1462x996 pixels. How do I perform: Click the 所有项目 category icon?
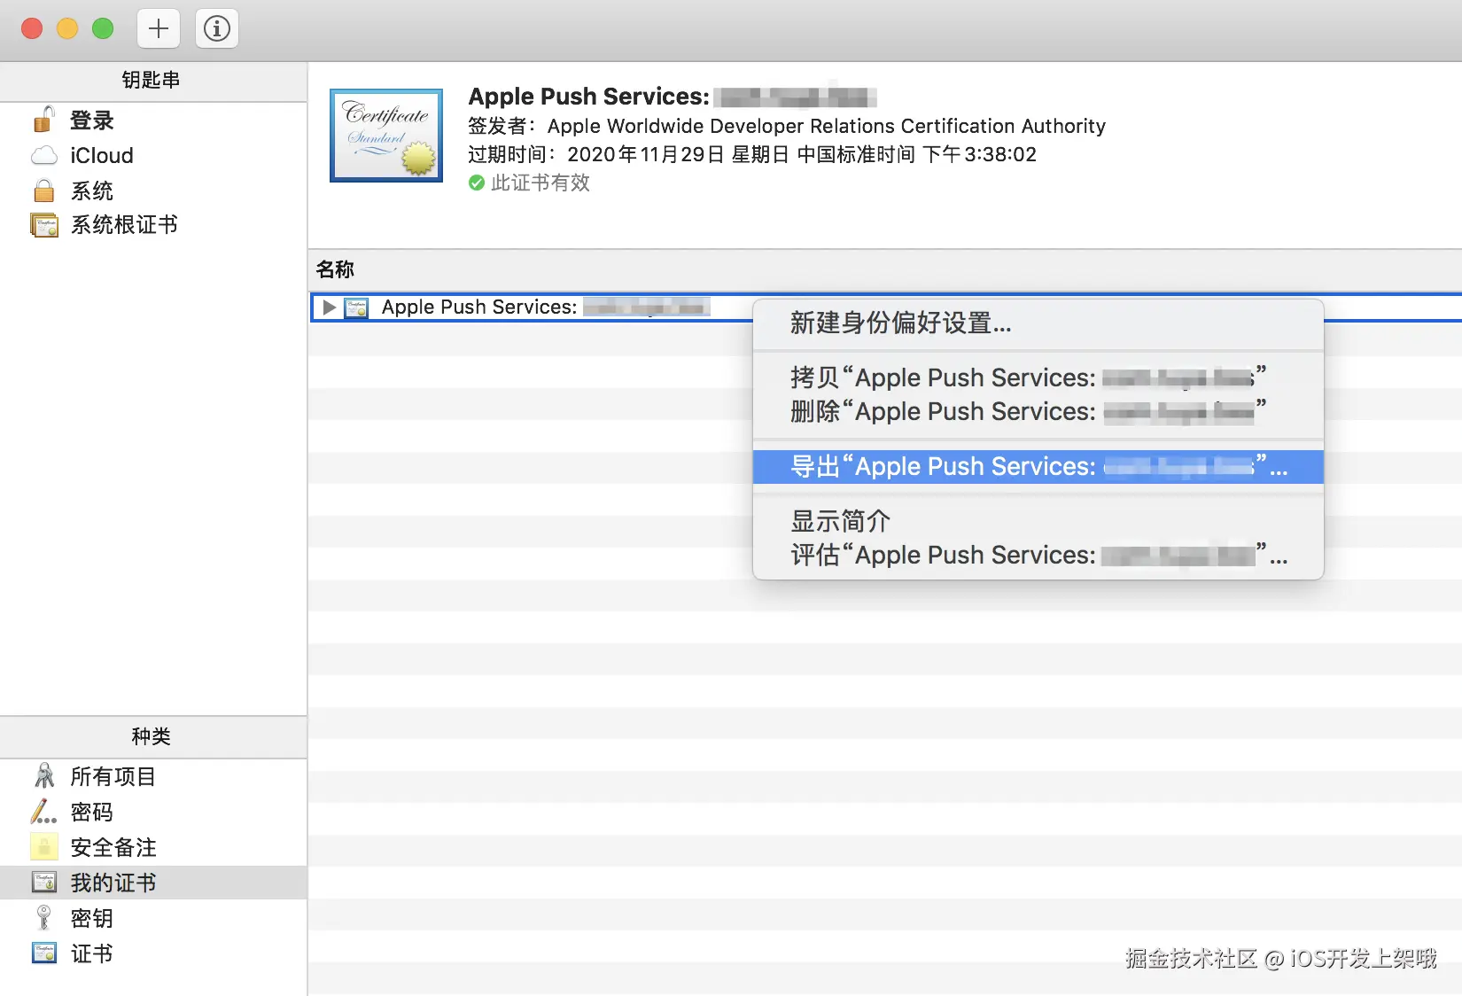44,776
